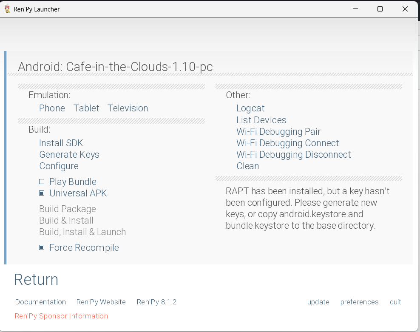This screenshot has height=332, width=420.
Task: Click the RAPT has been installed message
Action: coord(307,208)
